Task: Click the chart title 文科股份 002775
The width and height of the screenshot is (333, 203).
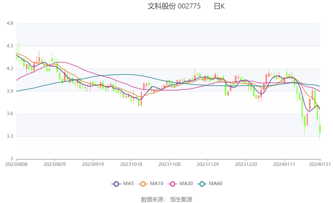Action: (x=174, y=6)
